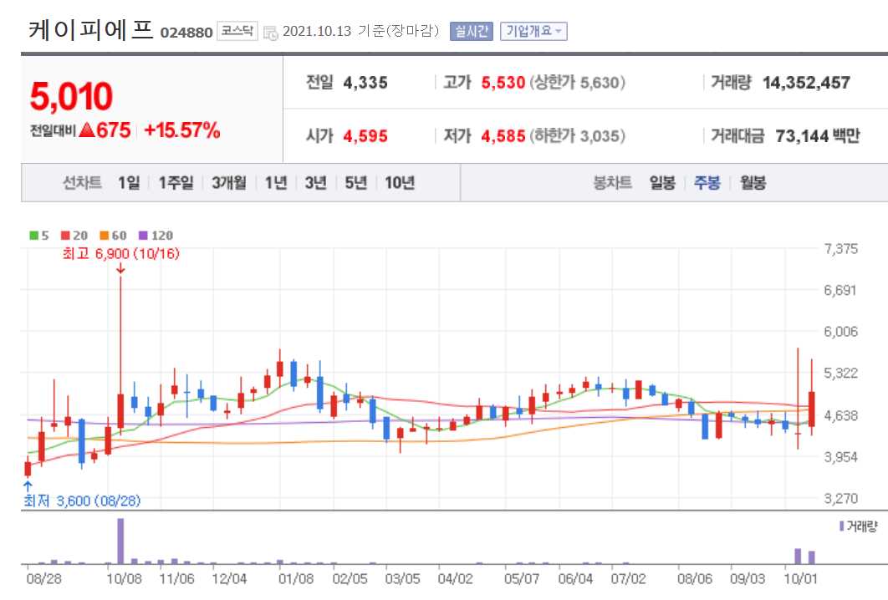The height and width of the screenshot is (600, 888).
Task: Click the red arrow marking 최고 6,900 high point
Action: [122, 270]
